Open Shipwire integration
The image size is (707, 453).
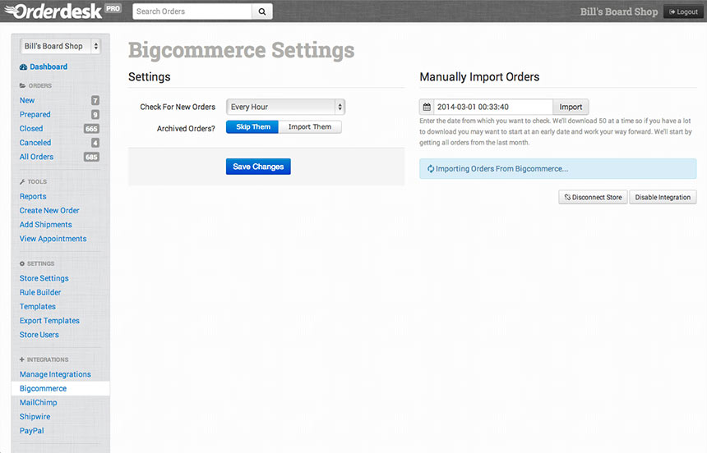pos(35,417)
